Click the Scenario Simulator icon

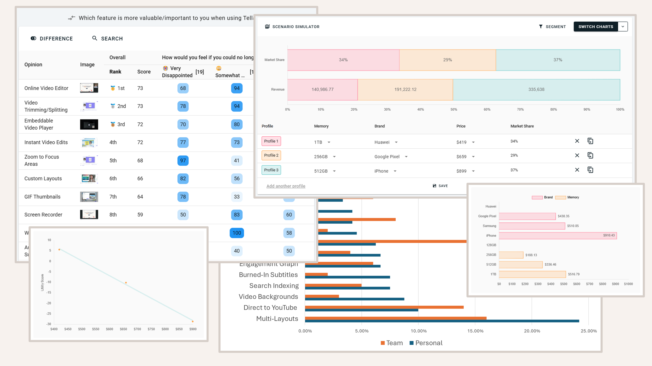(267, 27)
